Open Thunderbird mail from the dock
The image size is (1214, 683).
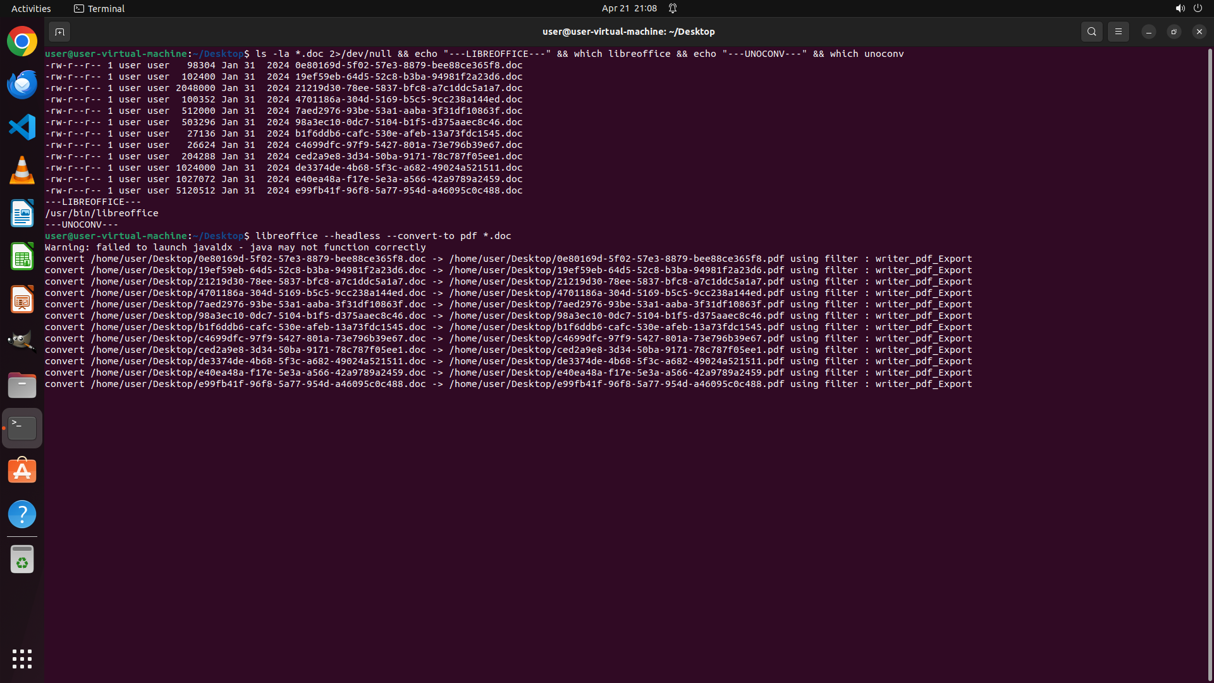coord(22,85)
